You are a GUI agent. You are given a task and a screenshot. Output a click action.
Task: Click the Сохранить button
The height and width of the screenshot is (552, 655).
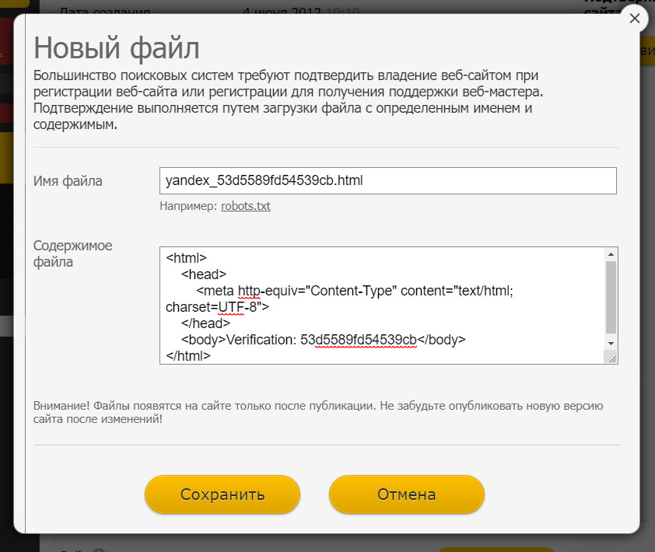[222, 494]
